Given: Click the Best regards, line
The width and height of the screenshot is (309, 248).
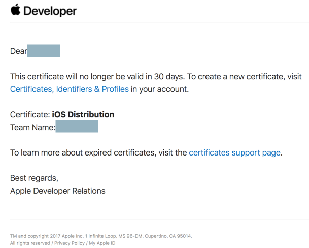Looking at the screenshot, I should (34, 178).
